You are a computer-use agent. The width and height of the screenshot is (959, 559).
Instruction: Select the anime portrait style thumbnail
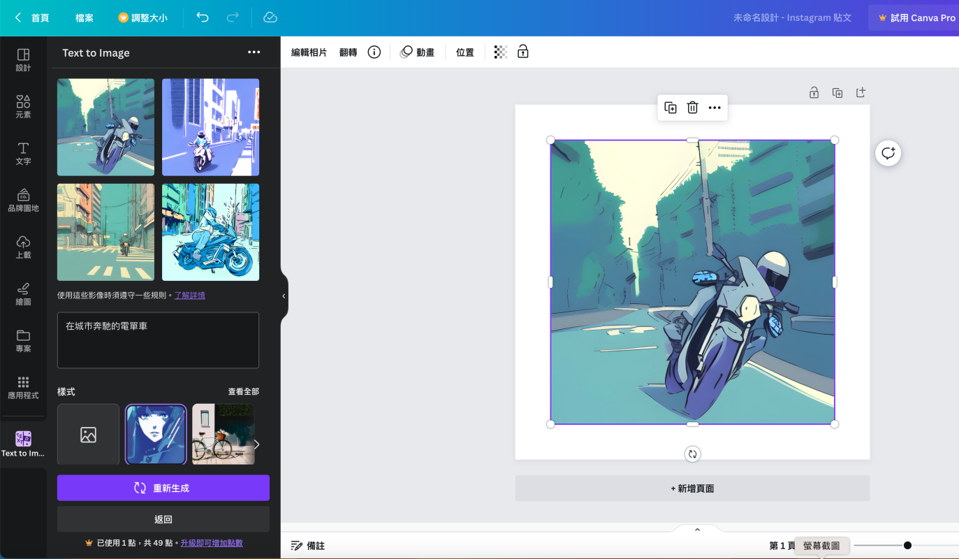tap(156, 434)
